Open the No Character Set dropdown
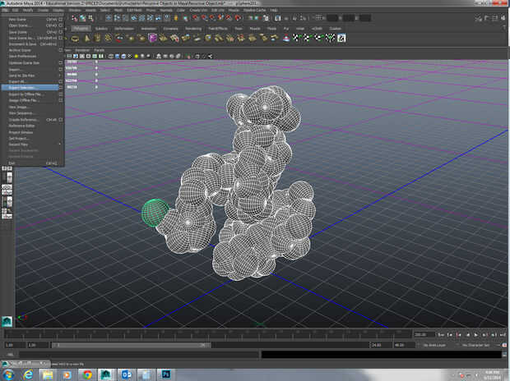The image size is (510, 381). tap(475, 346)
